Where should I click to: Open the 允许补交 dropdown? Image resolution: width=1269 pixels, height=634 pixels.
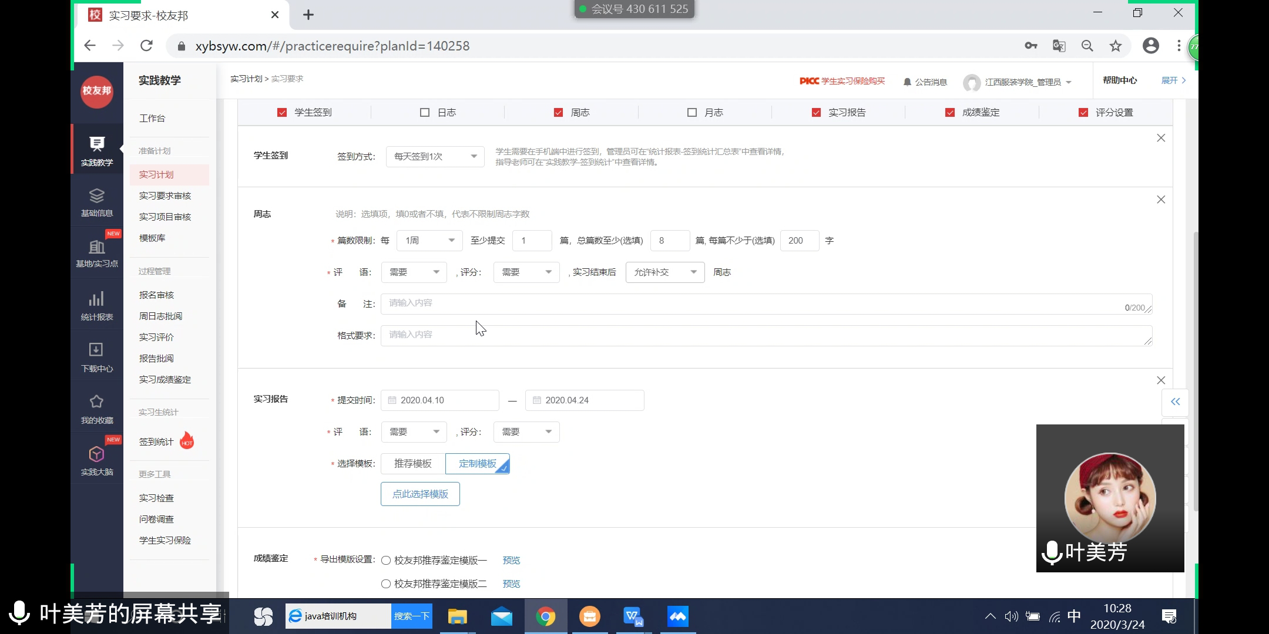point(665,272)
